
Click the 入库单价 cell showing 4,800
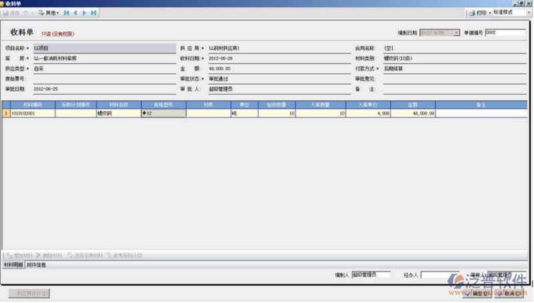(368, 113)
